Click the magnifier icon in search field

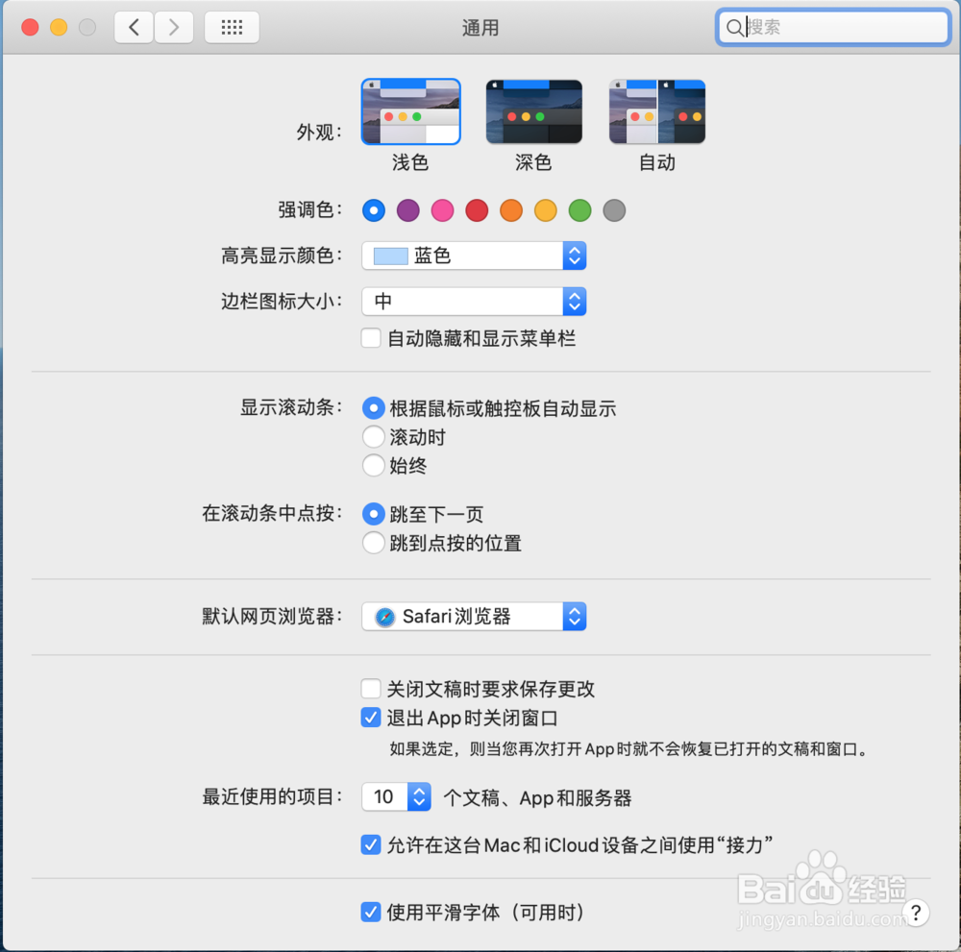point(733,28)
